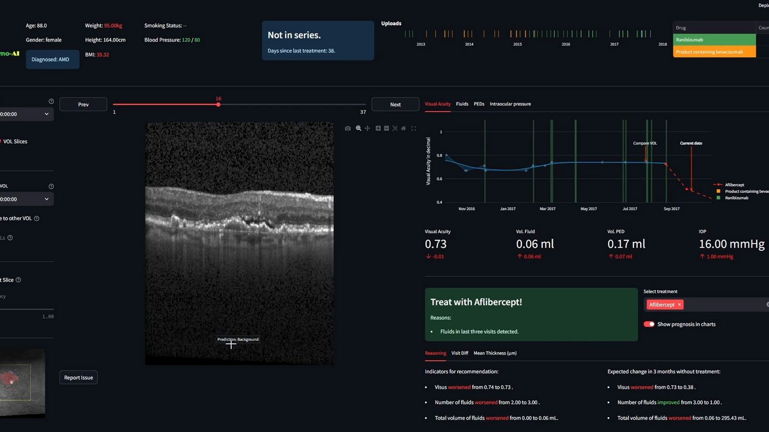This screenshot has width=769, height=432.
Task: Open fullscreen view of the OCT scan
Action: 413,129
